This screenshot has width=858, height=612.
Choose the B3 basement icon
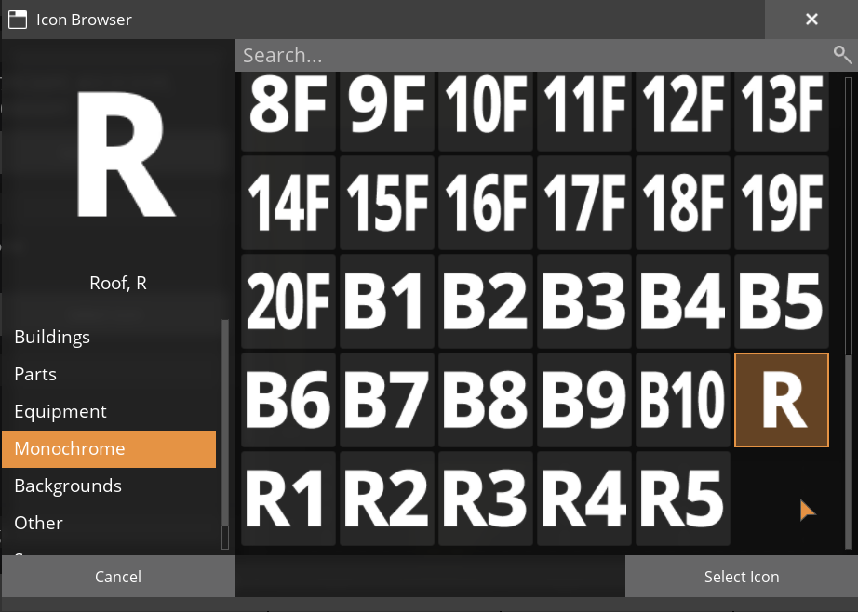point(584,301)
